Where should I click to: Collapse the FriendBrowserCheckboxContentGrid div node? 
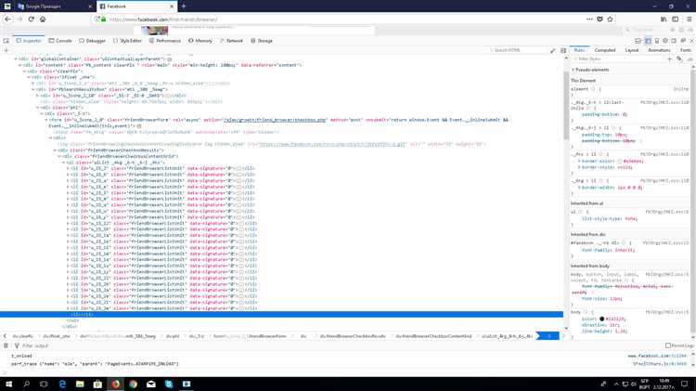pyautogui.click(x=59, y=156)
